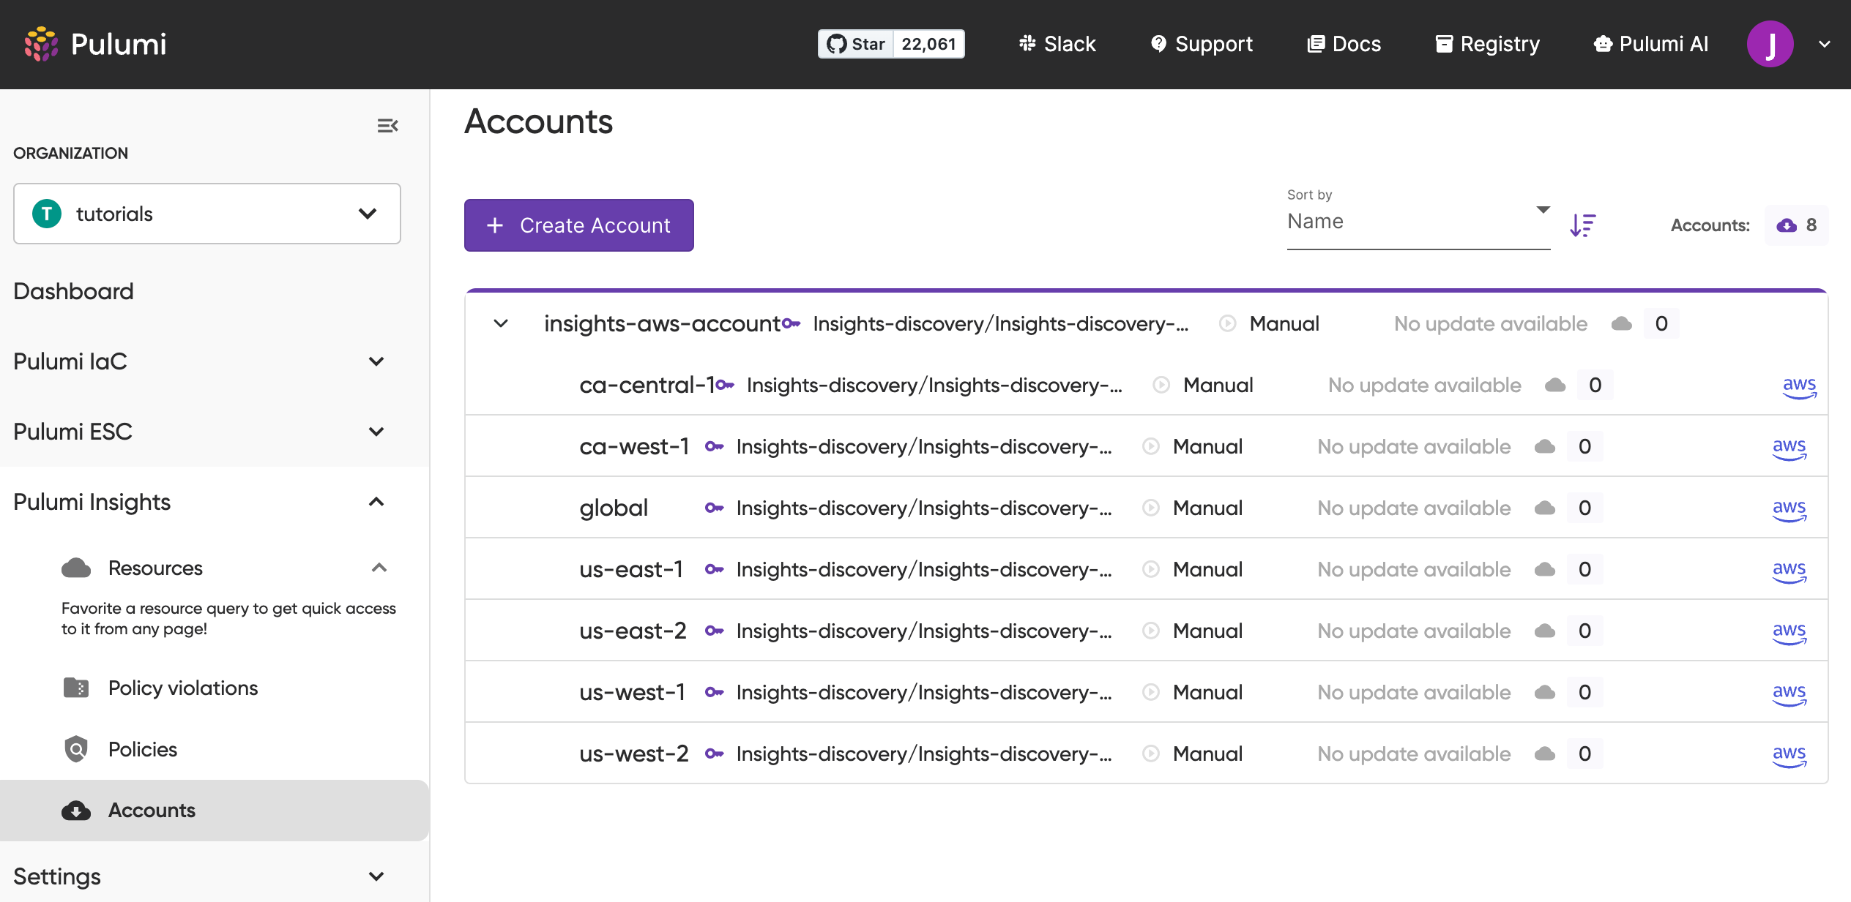This screenshot has width=1851, height=902.
Task: Click the scan play icon on insights-aws-account row
Action: click(1228, 323)
